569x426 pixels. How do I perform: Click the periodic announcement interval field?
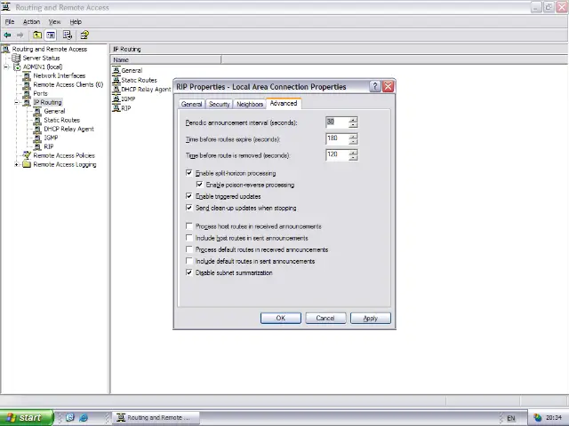coord(338,122)
